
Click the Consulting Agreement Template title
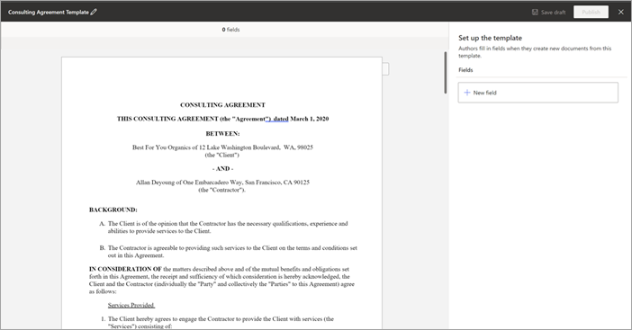coord(49,12)
